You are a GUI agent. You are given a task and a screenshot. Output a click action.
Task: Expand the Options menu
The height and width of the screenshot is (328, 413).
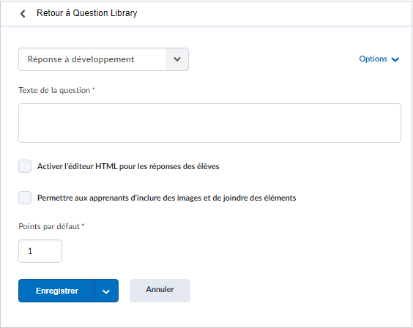379,59
